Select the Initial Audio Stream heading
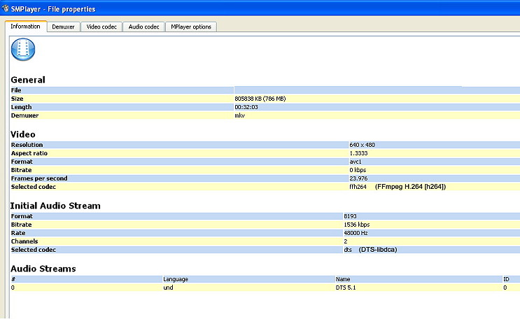The width and height of the screenshot is (520, 319). click(55, 206)
